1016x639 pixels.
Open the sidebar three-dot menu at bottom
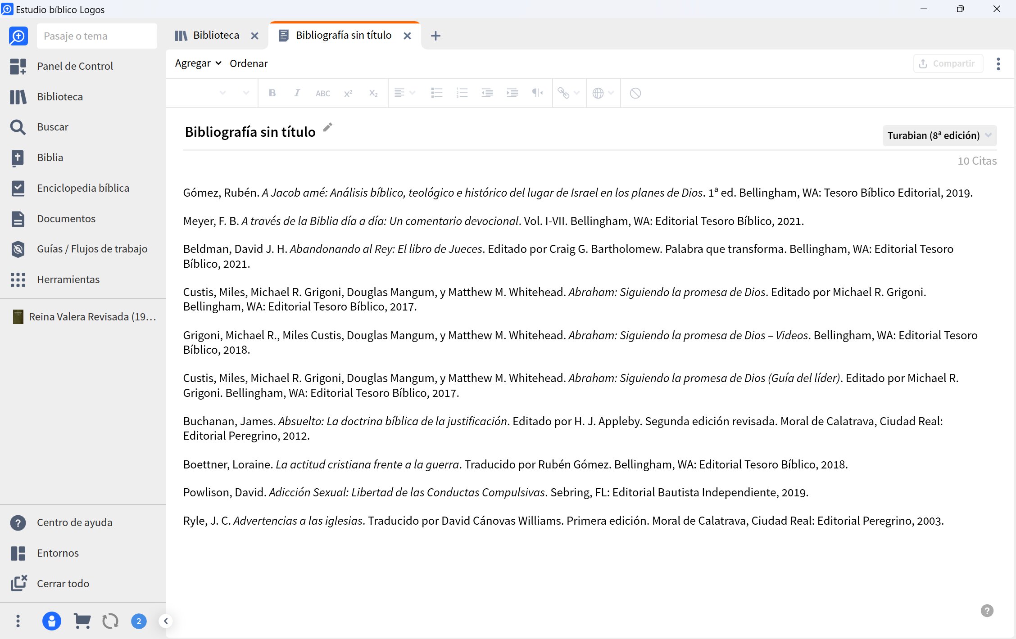(x=18, y=621)
